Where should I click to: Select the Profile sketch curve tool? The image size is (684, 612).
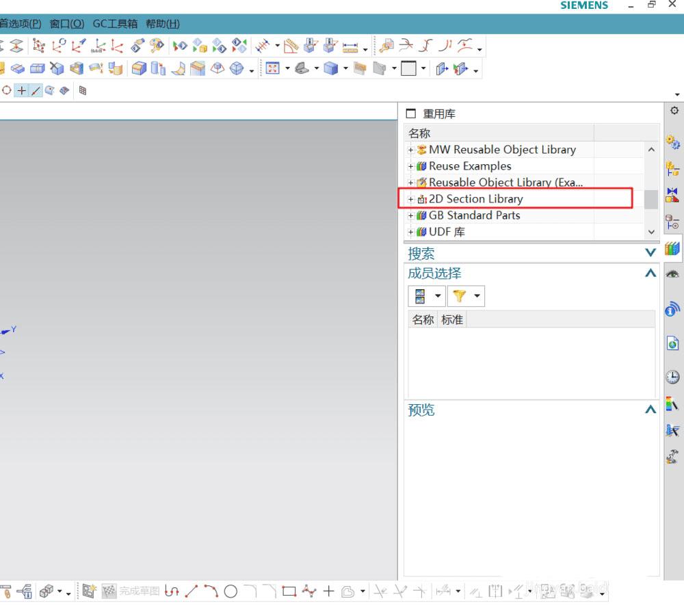pos(172,591)
